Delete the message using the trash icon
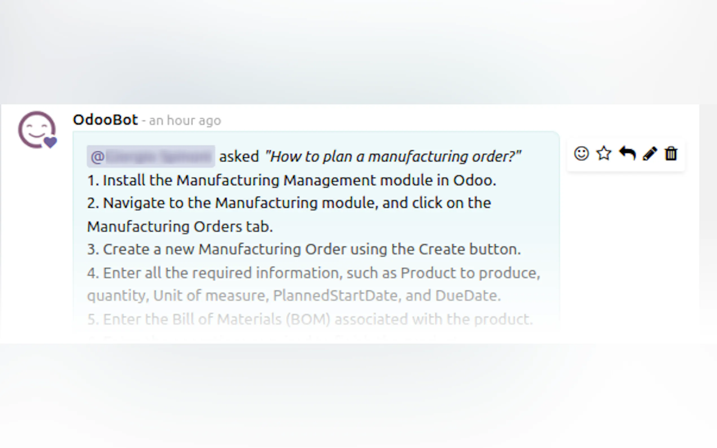The image size is (717, 448). tap(671, 153)
